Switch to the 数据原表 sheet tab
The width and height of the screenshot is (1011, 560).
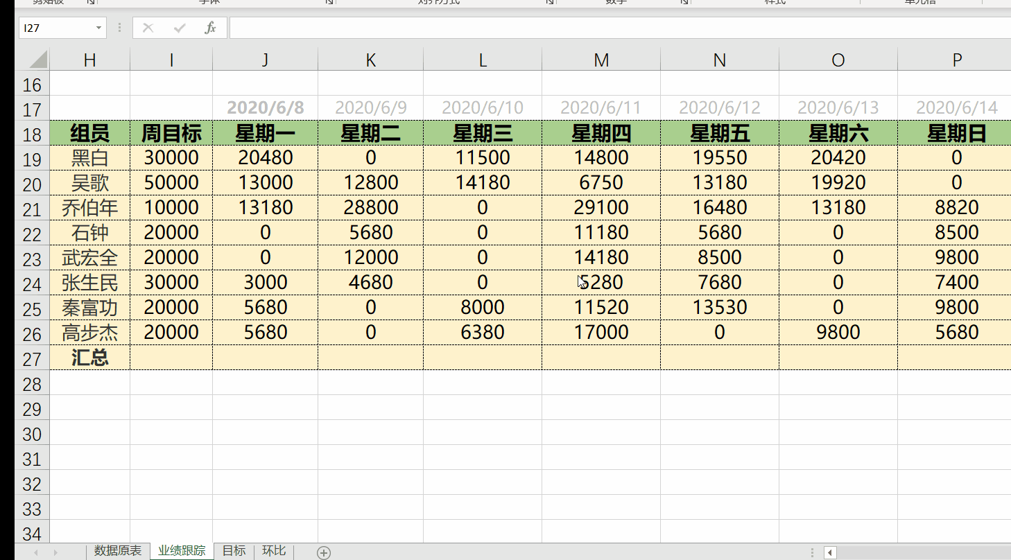(x=118, y=551)
